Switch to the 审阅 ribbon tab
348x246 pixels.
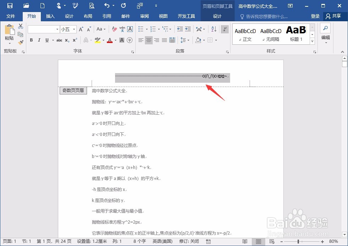(x=145, y=16)
